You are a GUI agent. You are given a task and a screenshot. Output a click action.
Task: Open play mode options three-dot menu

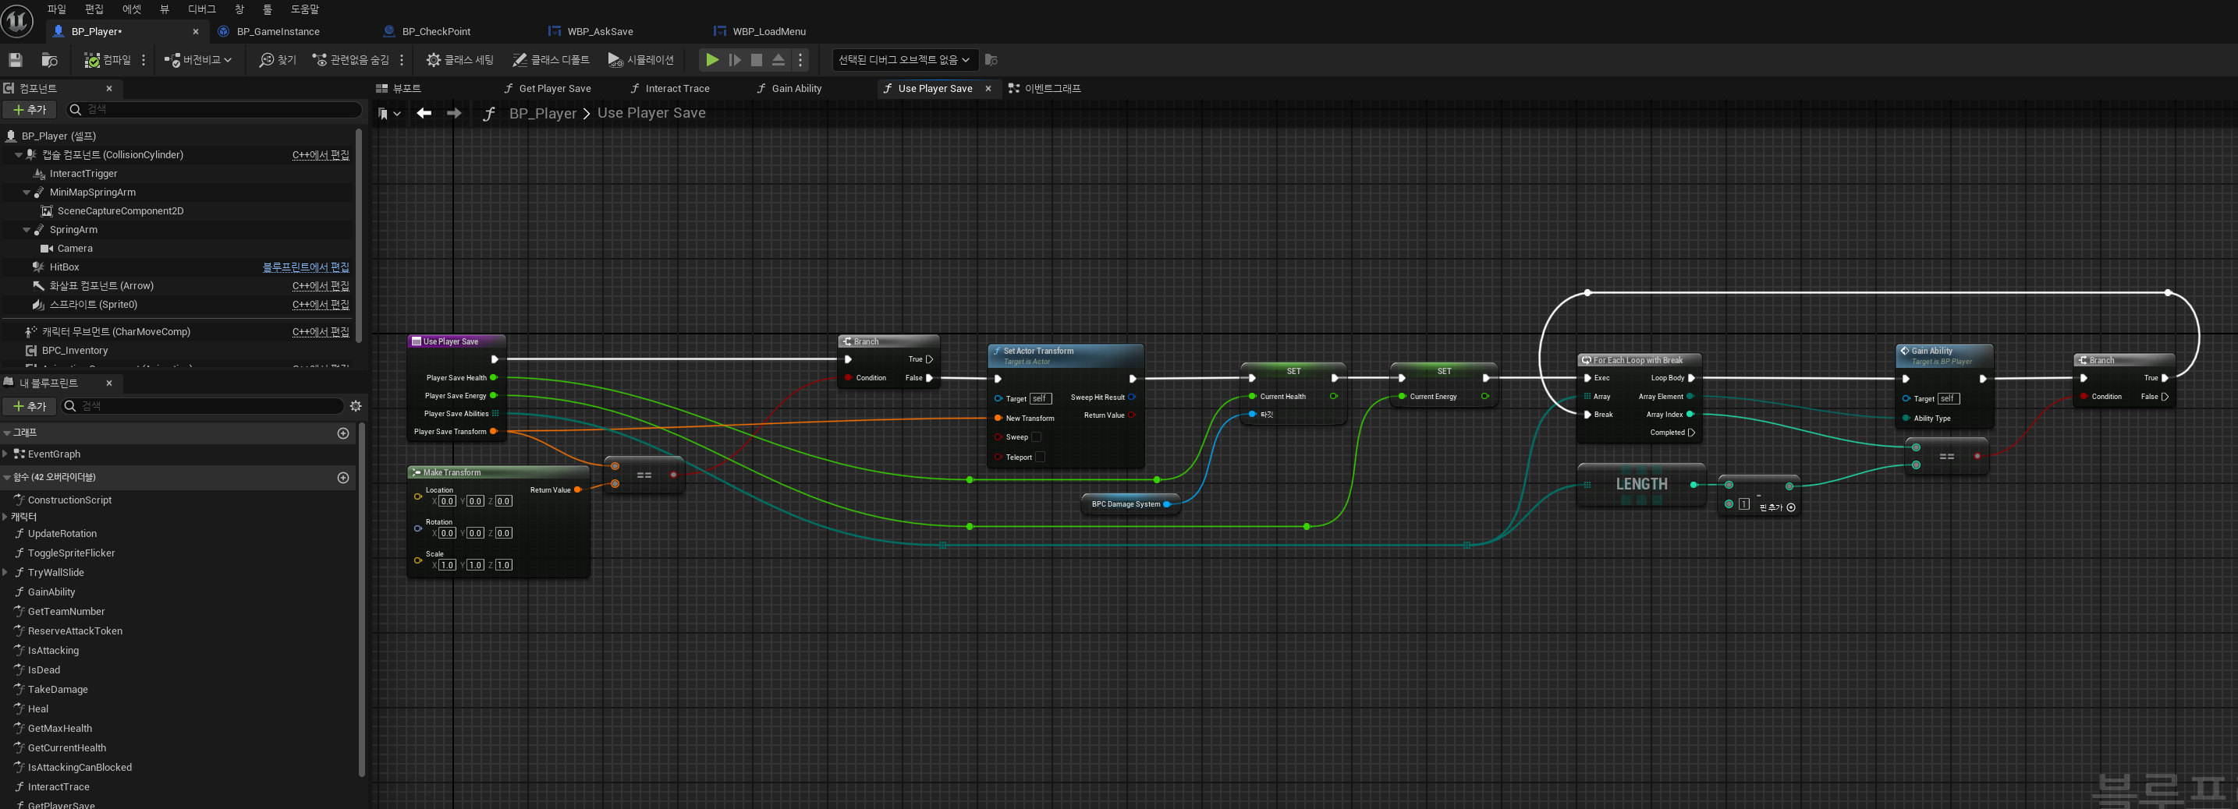(x=800, y=60)
